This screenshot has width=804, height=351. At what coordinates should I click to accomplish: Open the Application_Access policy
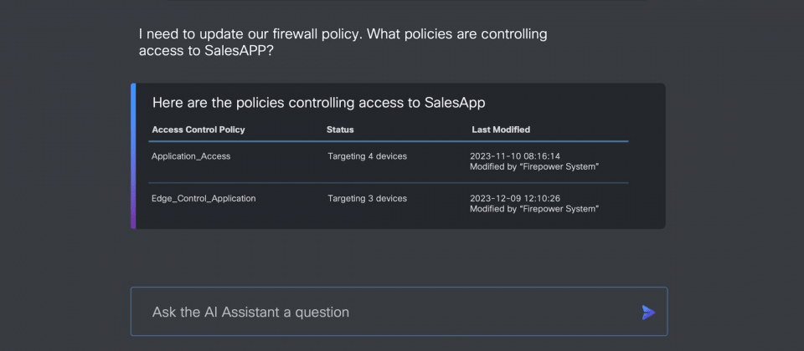(191, 156)
